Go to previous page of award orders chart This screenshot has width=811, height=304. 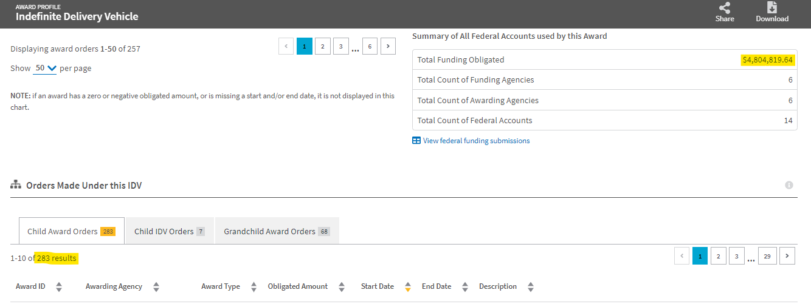coord(286,46)
